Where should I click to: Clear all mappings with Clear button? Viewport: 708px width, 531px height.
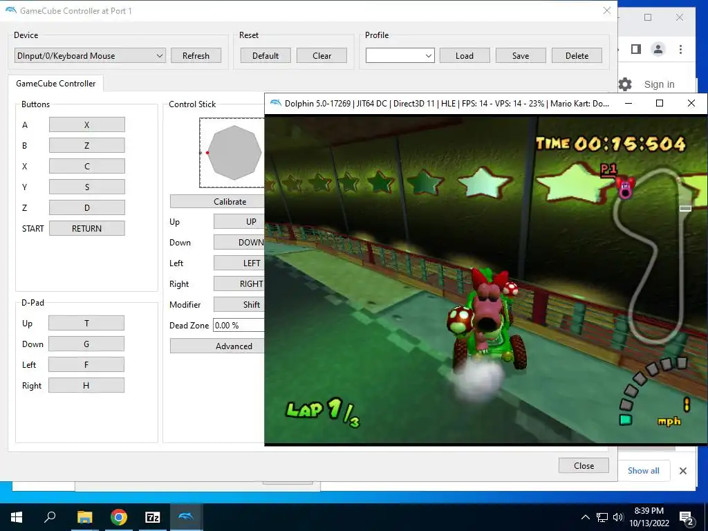[322, 55]
